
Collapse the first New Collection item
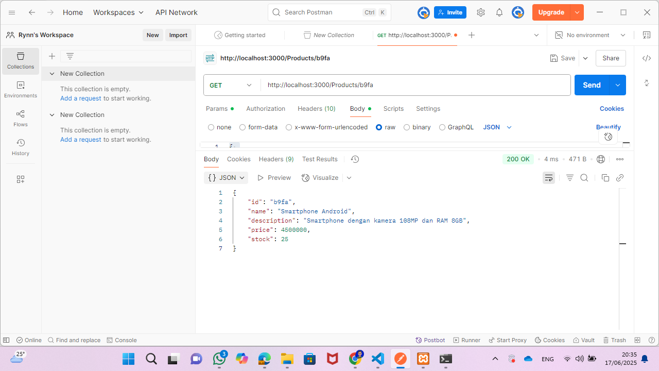tap(52, 74)
